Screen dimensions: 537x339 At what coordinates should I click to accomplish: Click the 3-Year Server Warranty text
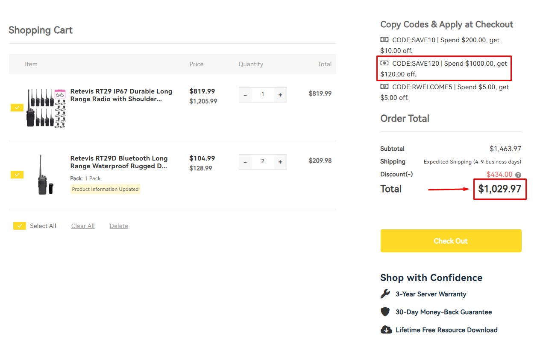pyautogui.click(x=431, y=294)
